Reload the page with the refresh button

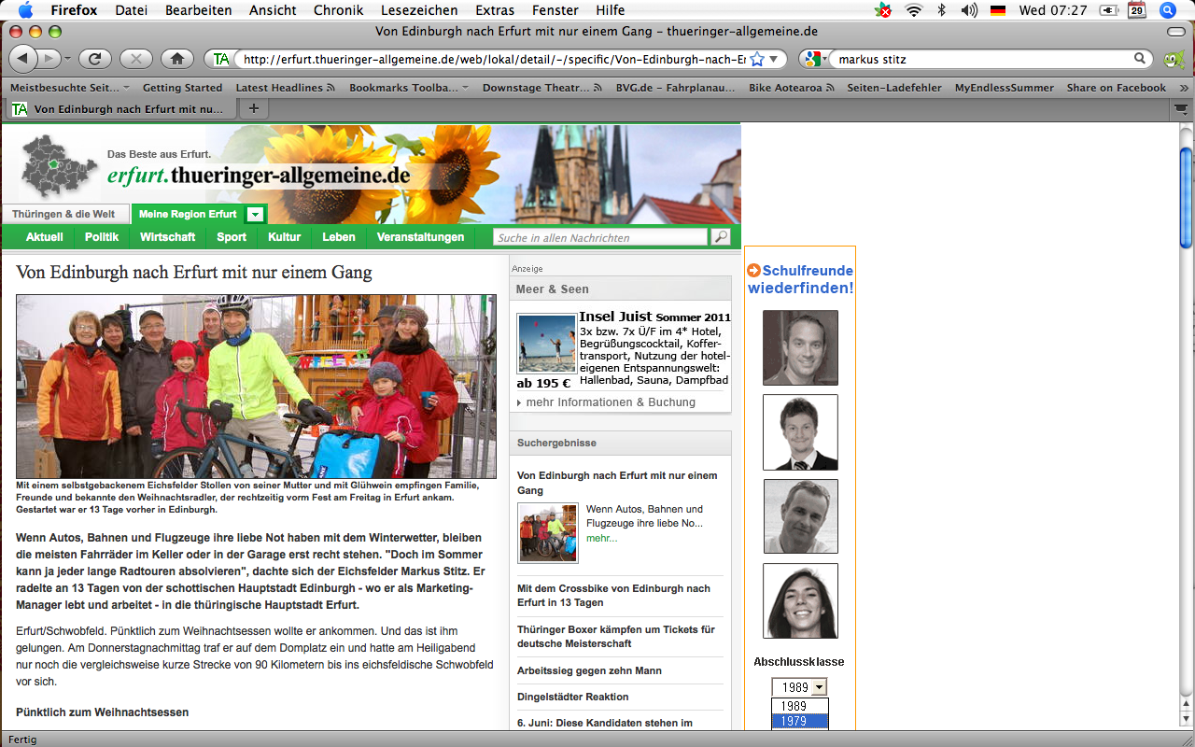coord(95,59)
